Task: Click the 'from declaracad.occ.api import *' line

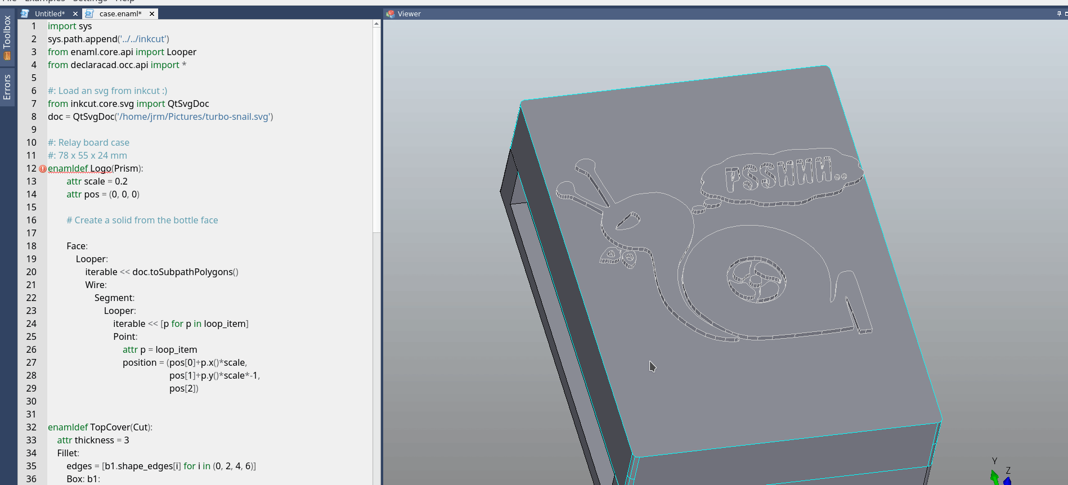Action: pos(117,65)
